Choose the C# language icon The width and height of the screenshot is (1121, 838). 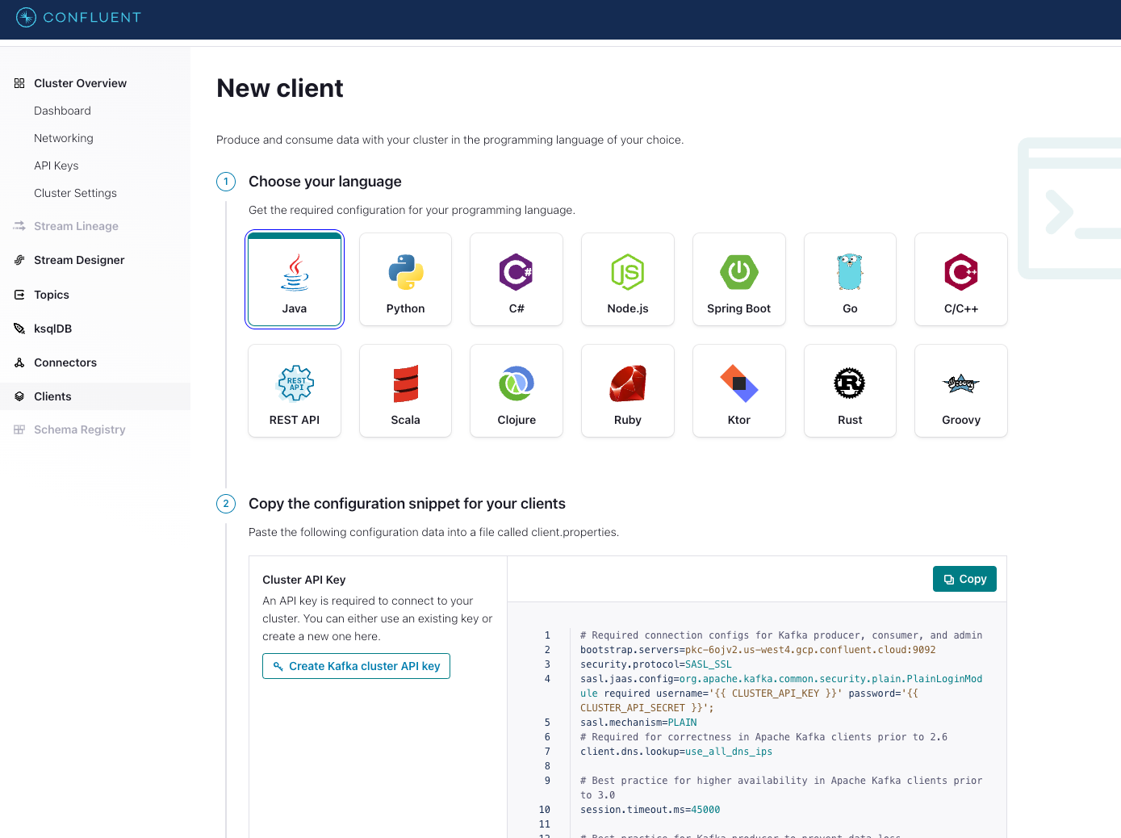tap(517, 272)
